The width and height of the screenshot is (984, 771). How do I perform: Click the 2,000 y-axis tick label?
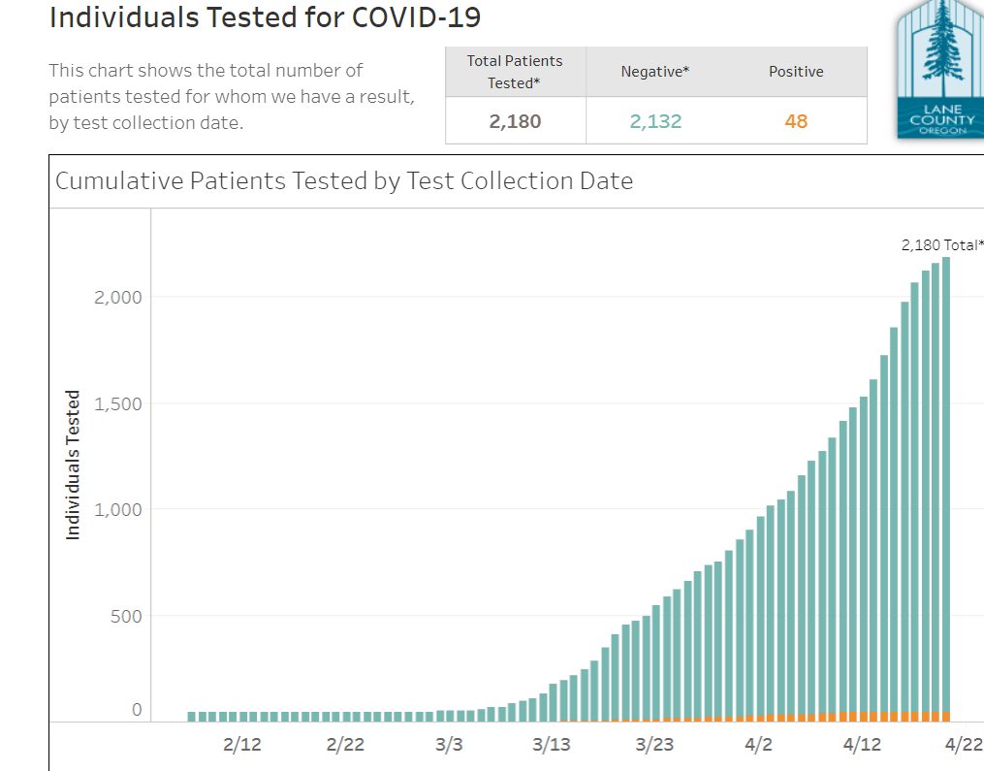coord(117,298)
